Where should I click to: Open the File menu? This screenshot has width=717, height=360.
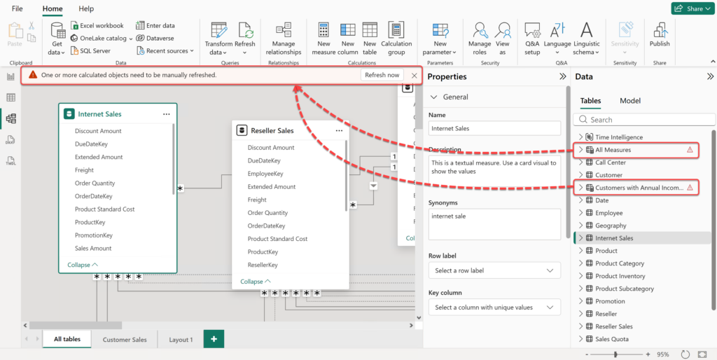(18, 8)
